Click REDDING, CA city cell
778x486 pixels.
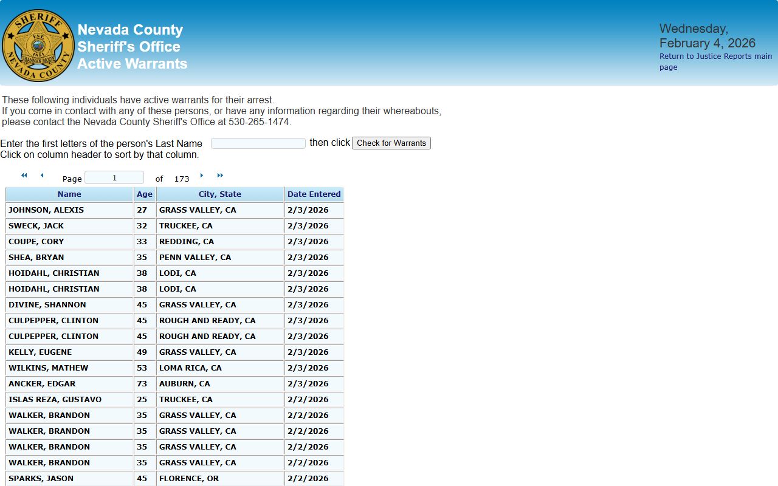click(x=220, y=242)
